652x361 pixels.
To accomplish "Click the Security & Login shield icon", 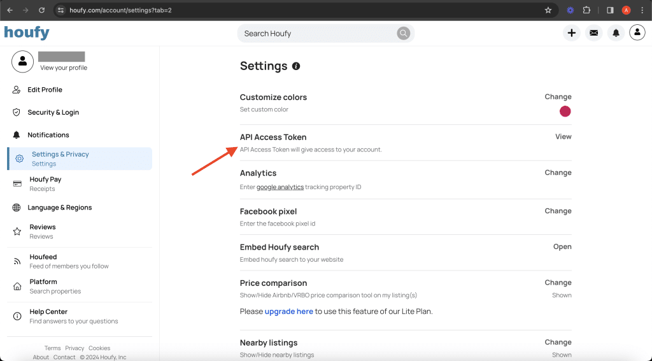I will click(x=16, y=112).
